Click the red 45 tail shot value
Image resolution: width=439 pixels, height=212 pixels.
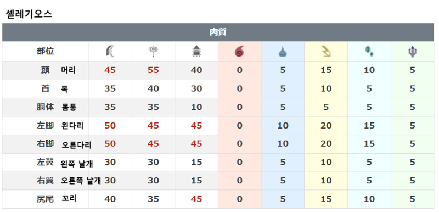point(196,199)
